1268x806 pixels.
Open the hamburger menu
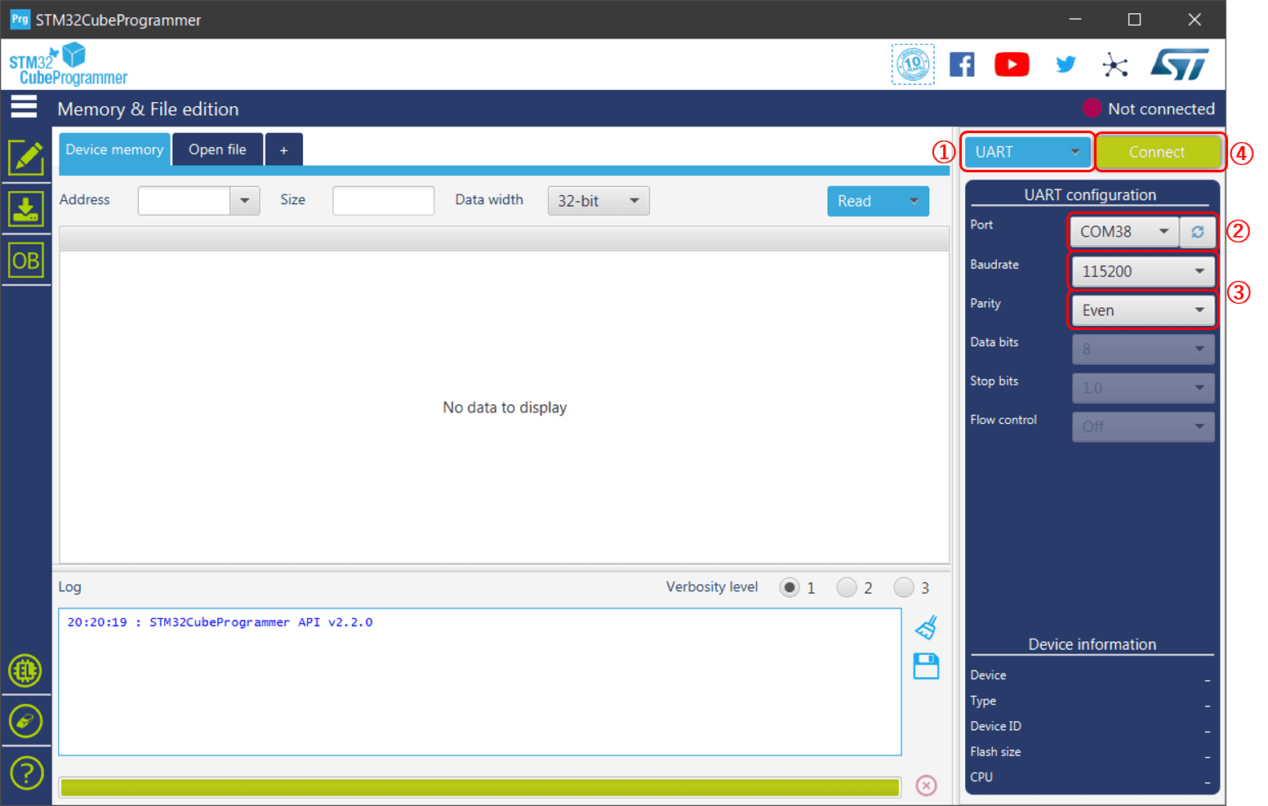pyautogui.click(x=24, y=107)
